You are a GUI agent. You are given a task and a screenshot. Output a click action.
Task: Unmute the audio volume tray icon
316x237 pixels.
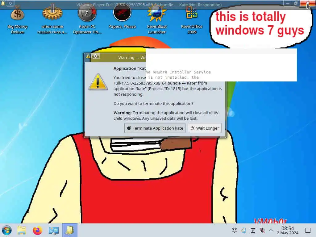click(x=262, y=230)
